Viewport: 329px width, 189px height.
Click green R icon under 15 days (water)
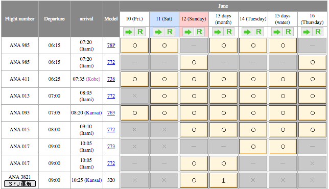pos(288,32)
